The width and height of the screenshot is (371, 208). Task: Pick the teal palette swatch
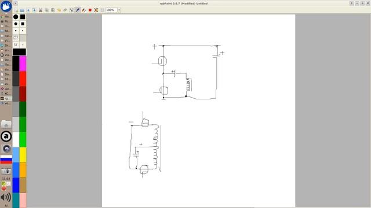coord(16,200)
